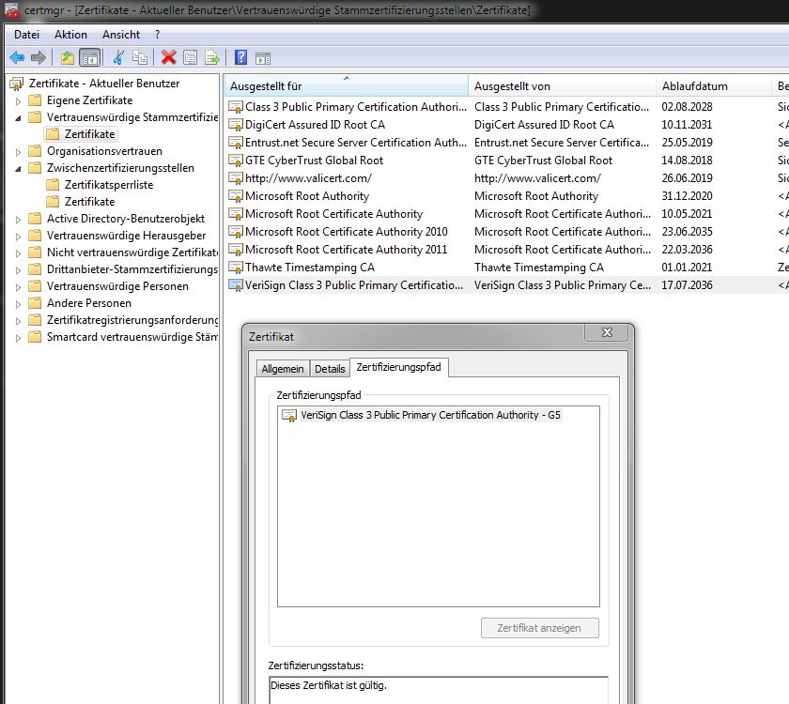
Task: Click the forward arrow toolbar icon
Action: [x=39, y=58]
